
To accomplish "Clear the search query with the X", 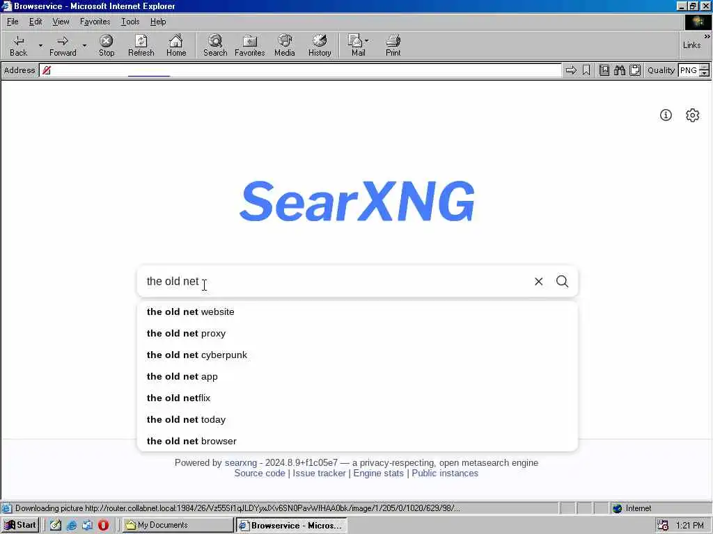I will coord(538,282).
